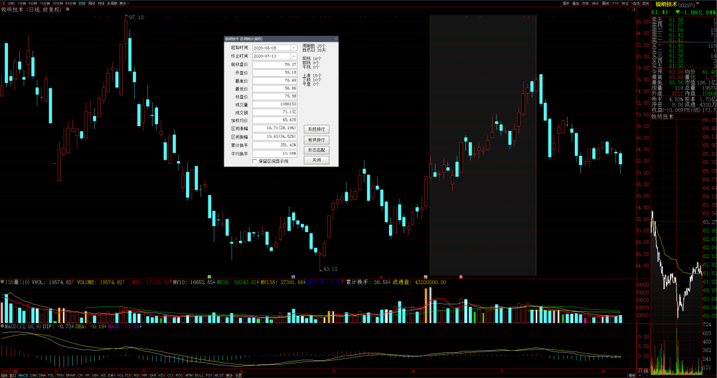Click the circle icon beside 135量(10) label
Viewport: 717px width, 378px height.
click(x=2, y=283)
